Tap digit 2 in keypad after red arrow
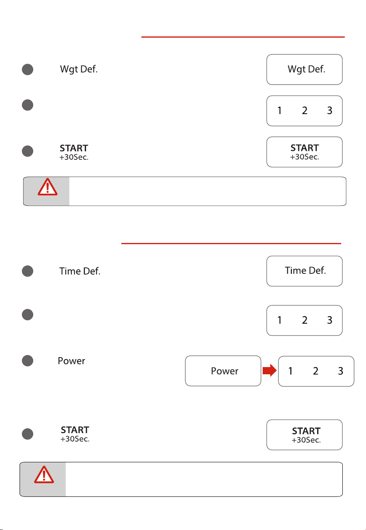366x530 pixels. pos(316,371)
